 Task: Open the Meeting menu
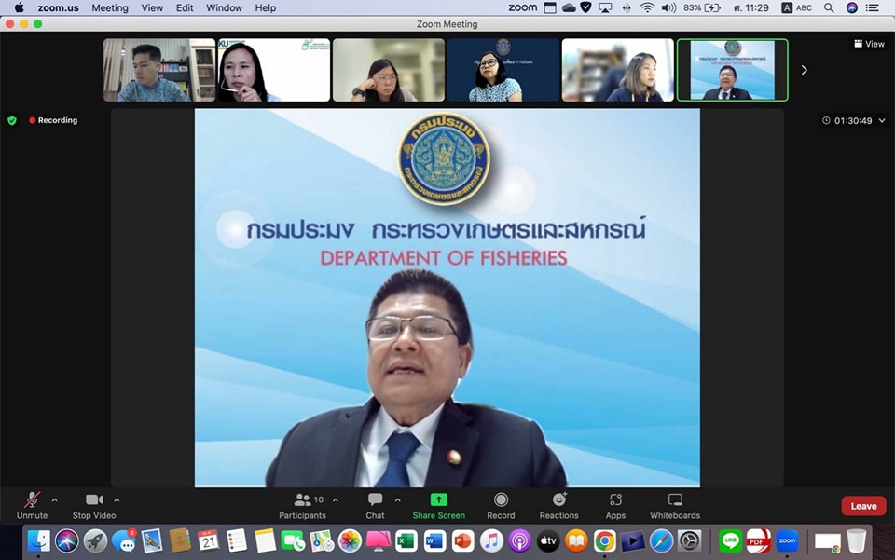point(110,8)
